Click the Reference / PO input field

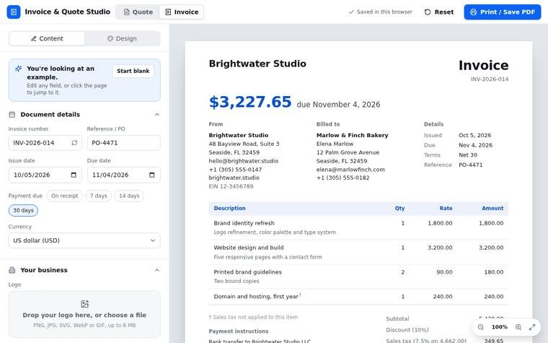click(124, 143)
